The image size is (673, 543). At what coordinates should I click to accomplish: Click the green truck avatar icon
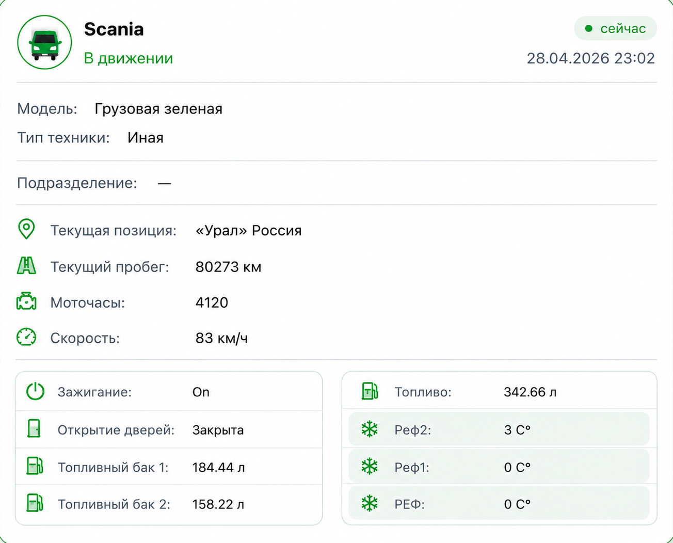44,42
